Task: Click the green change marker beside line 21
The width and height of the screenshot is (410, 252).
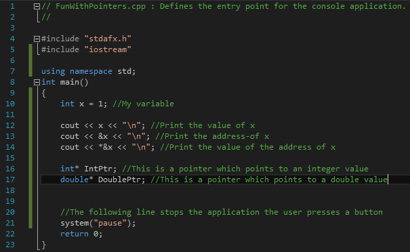Action: 30,223
